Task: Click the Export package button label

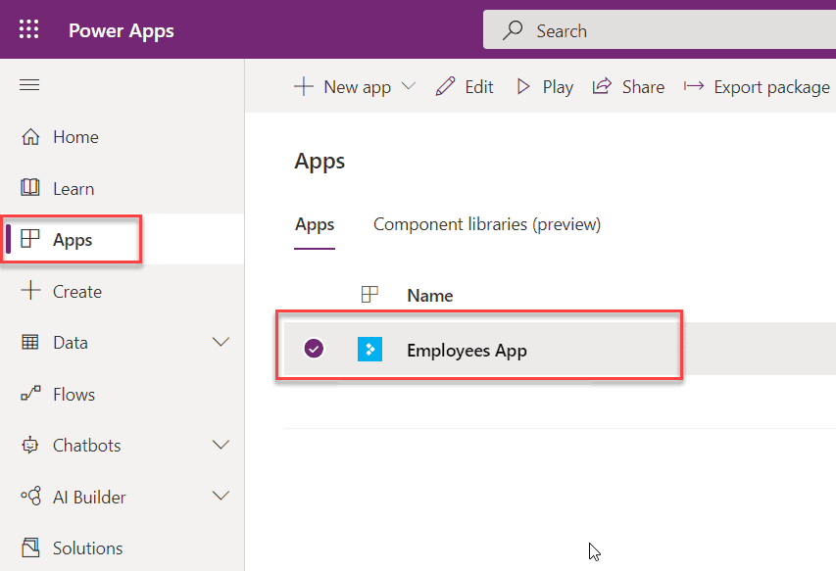Action: tap(771, 87)
